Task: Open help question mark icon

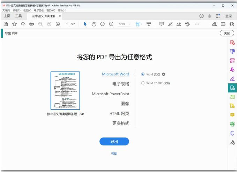Action: [202, 16]
